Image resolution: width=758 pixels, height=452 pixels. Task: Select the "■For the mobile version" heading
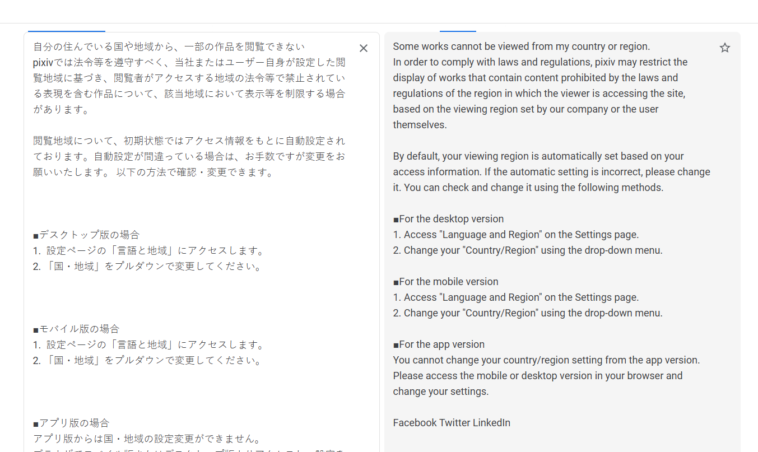click(445, 282)
